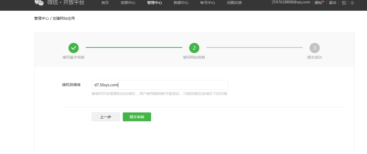Select step 2 circle 填写网站信息
Viewport: 367px width, 154px height.
194,48
